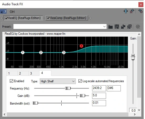Click the vertical scrollbar thumb
Viewport: 145px width, 119px height.
(139, 67)
